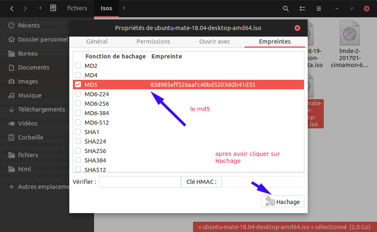Enable the MD6-224 checkbox
The height and width of the screenshot is (232, 377).
pos(78,94)
